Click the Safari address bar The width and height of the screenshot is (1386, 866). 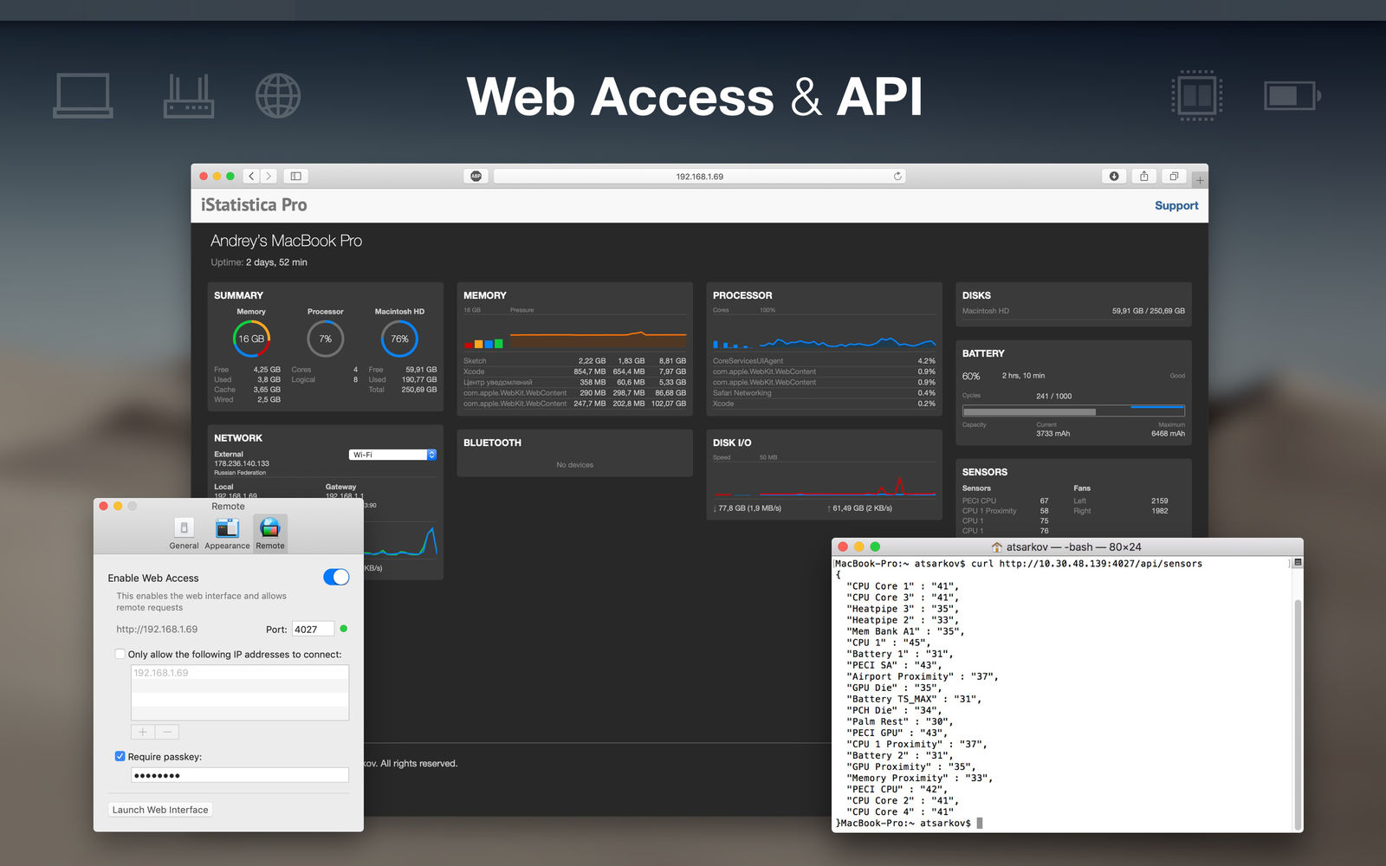(699, 176)
